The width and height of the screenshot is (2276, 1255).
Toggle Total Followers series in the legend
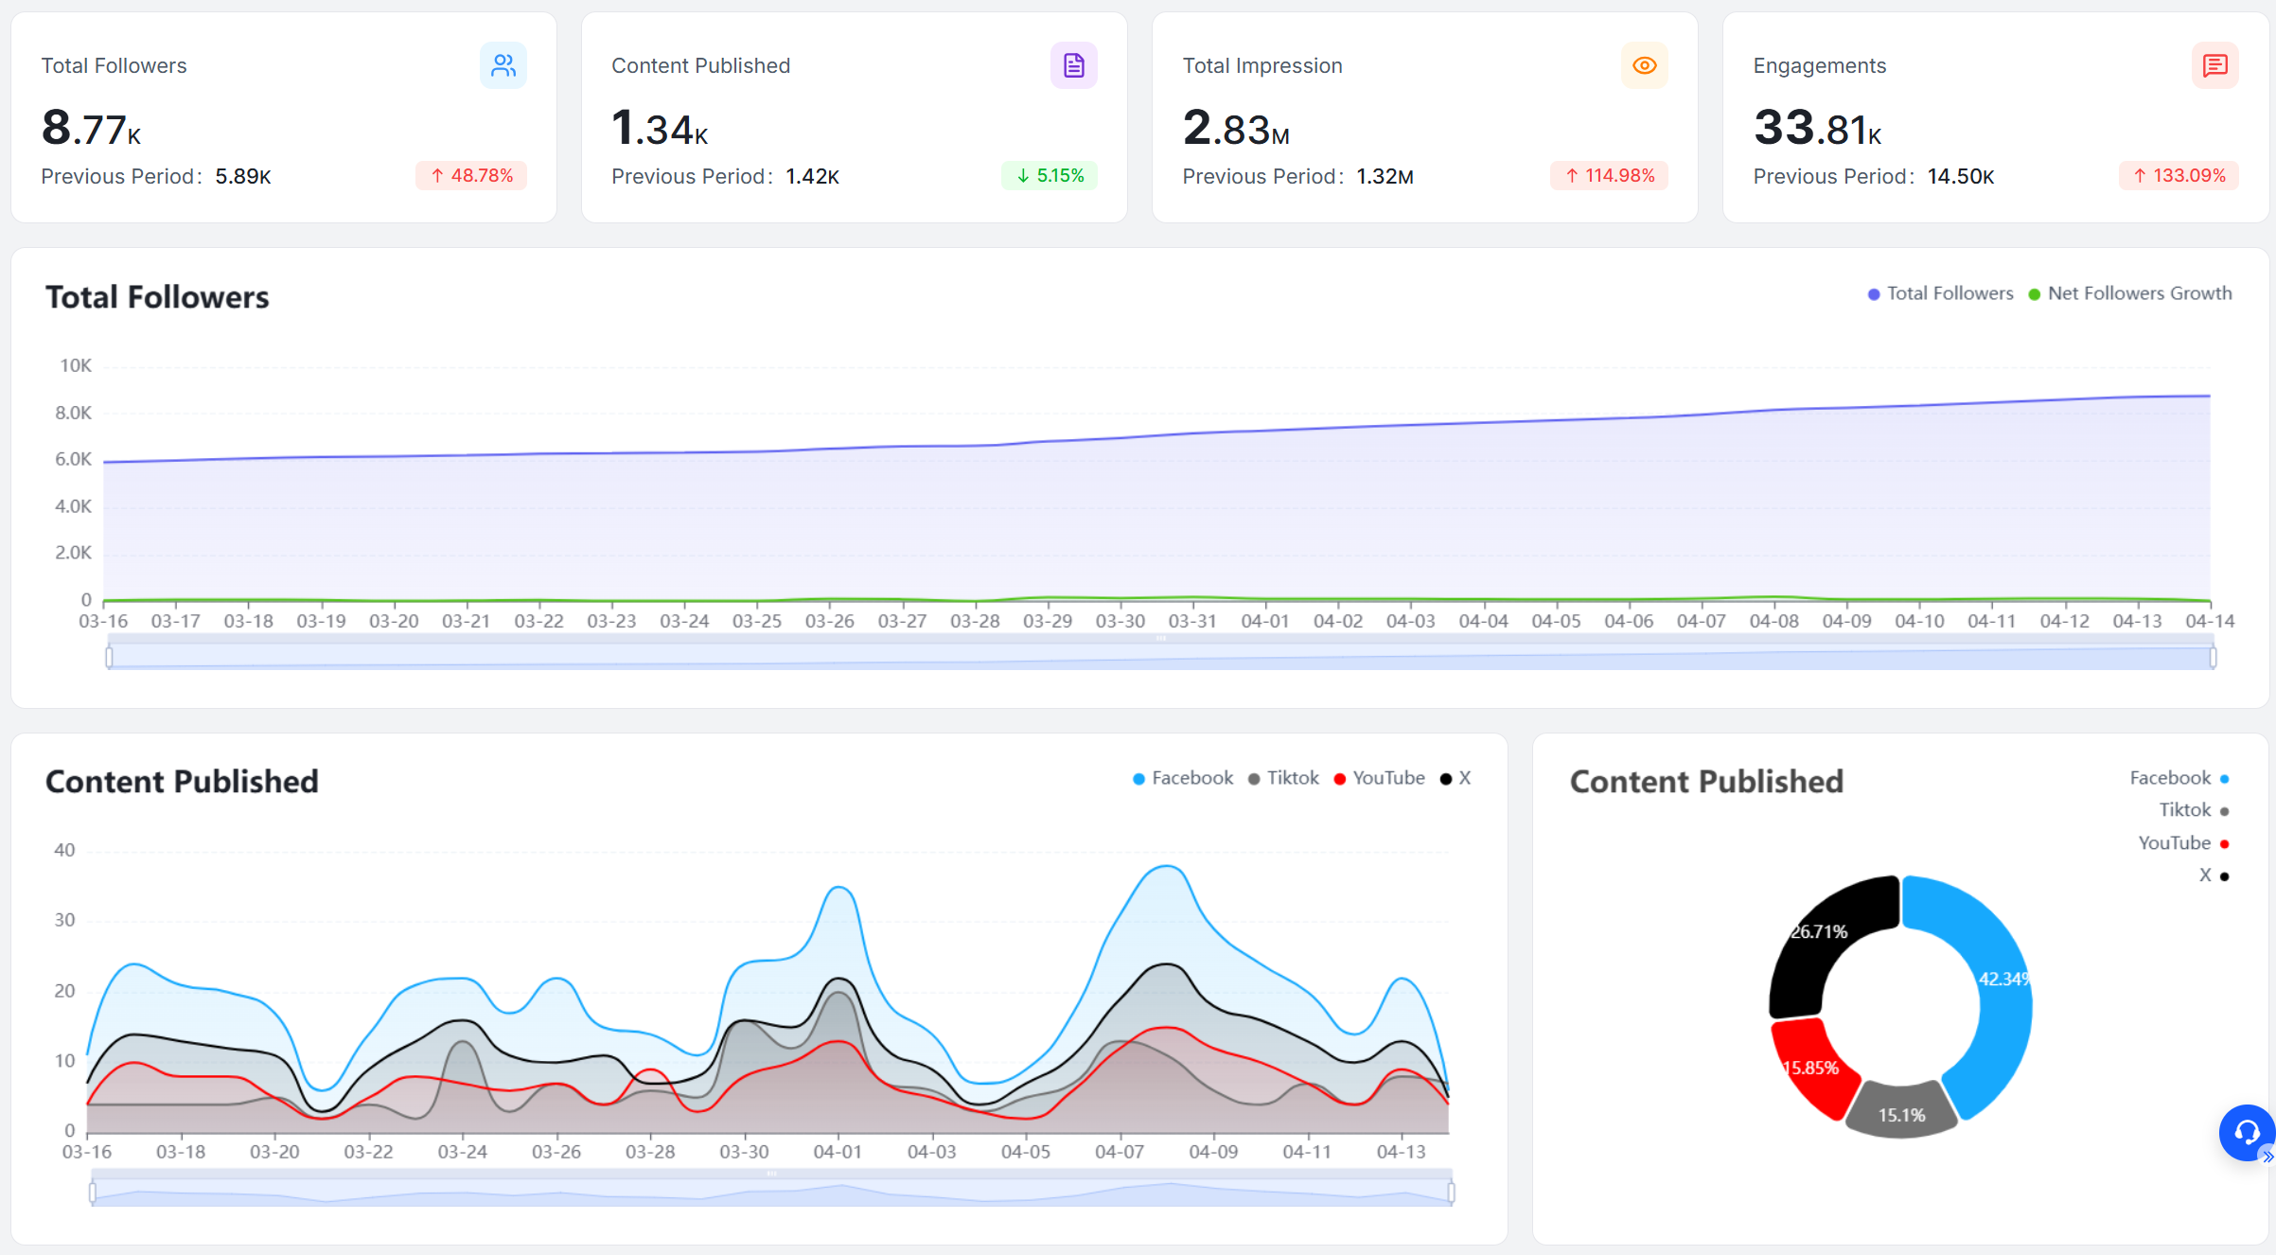click(x=1940, y=293)
